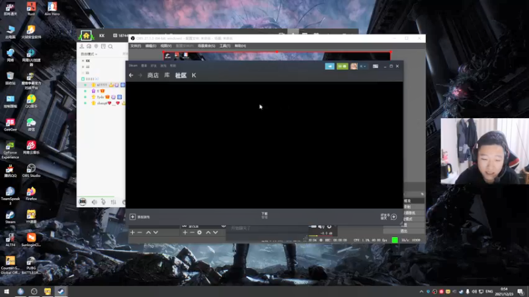Click the 退出 (Exit) button in OBS controls
This screenshot has width=529, height=297.
click(404, 231)
